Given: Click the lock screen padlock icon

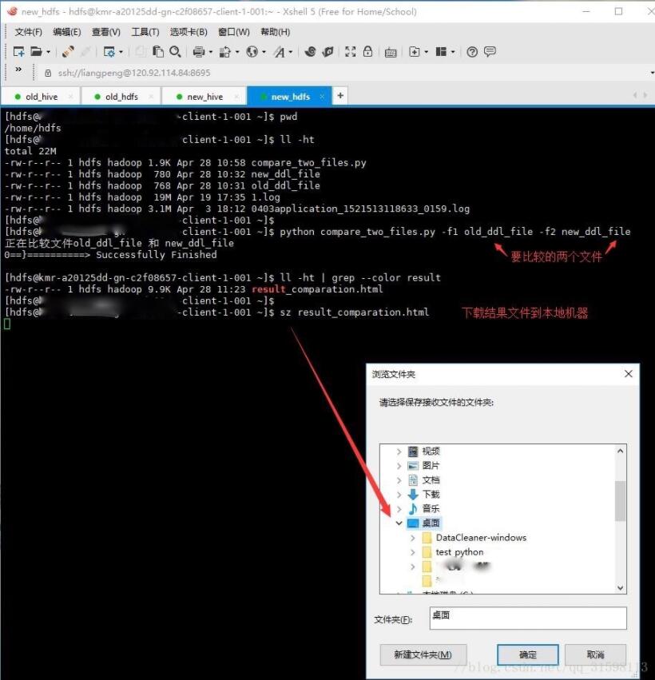Looking at the screenshot, I should pos(367,51).
